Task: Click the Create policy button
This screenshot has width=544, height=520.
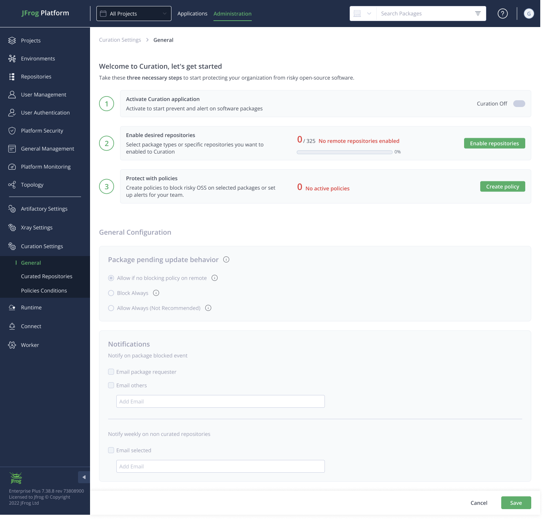Action: (x=503, y=187)
